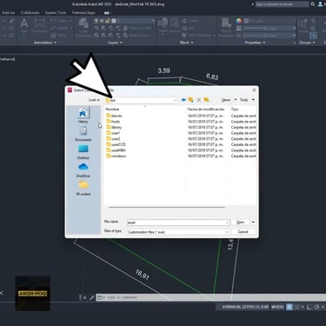Click the Cancel button

click(243, 232)
